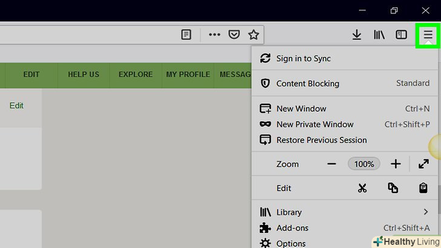Bookmark this page with star icon
Image resolution: width=441 pixels, height=248 pixels.
[253, 35]
